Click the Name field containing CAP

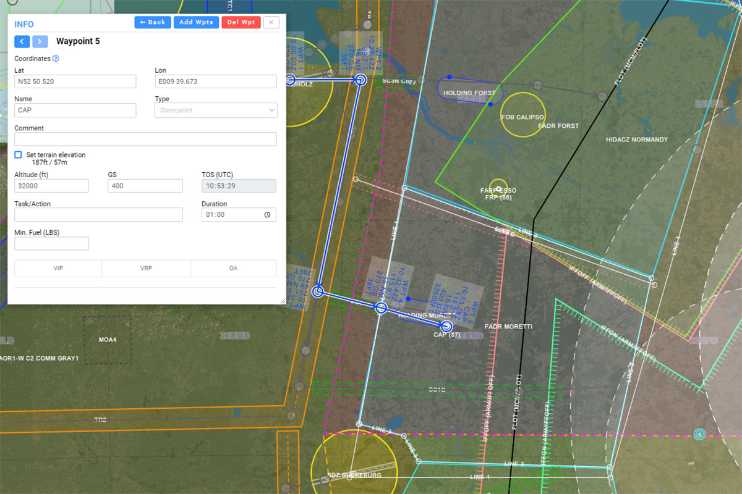pyautogui.click(x=75, y=110)
